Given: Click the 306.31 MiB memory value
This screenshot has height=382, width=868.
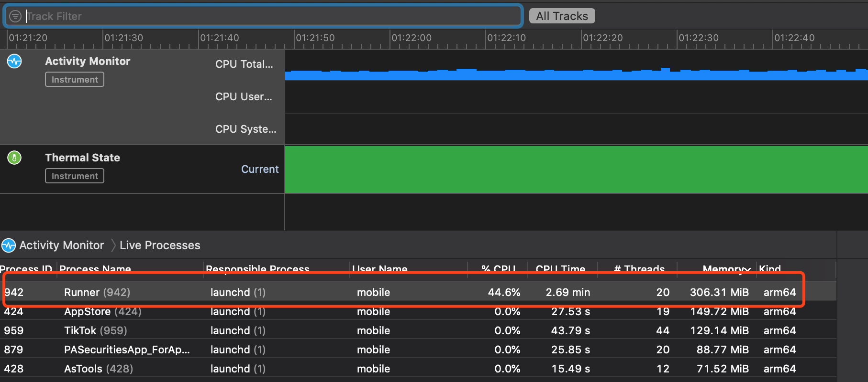Looking at the screenshot, I should (719, 292).
